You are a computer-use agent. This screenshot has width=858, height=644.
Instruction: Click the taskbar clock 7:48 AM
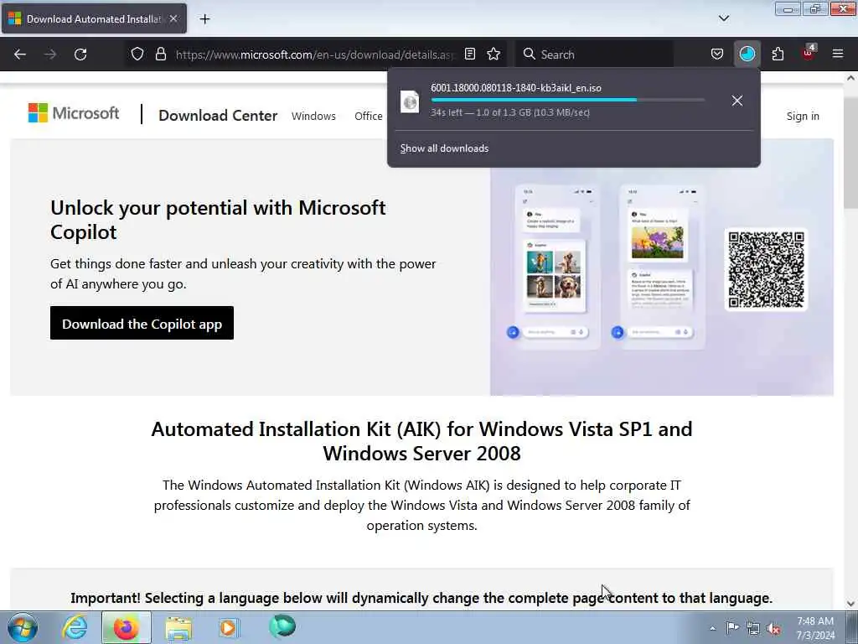pyautogui.click(x=815, y=628)
